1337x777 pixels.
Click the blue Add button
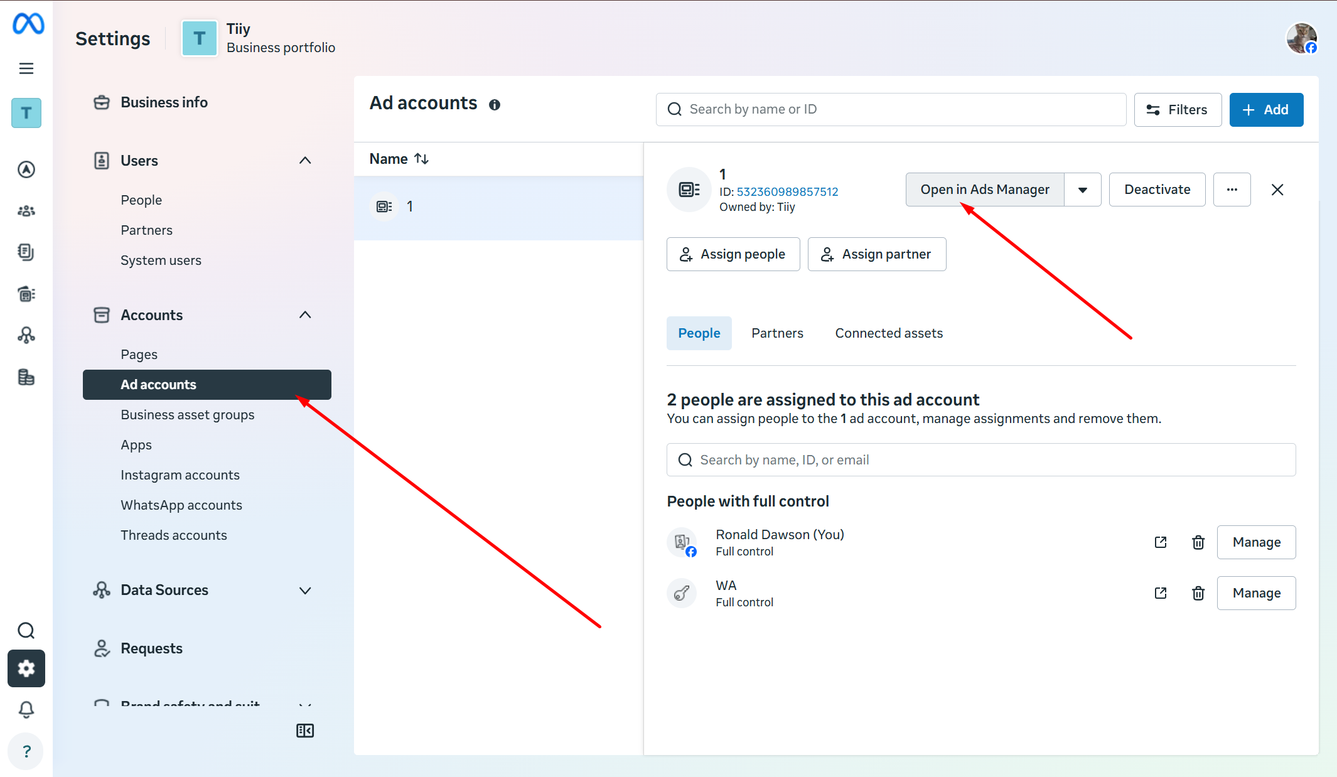click(1266, 110)
